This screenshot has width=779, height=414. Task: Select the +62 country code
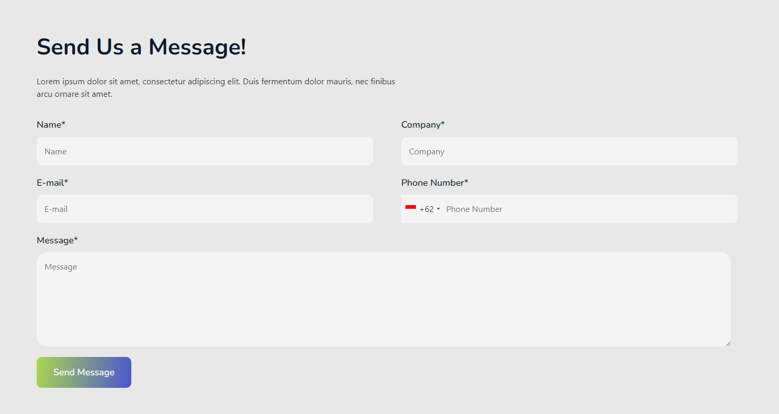point(426,209)
